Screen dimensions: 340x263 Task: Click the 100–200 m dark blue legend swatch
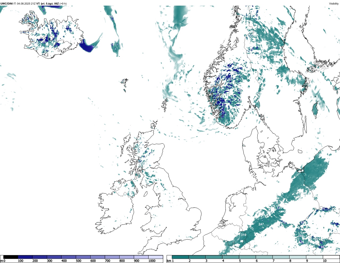click(25, 257)
